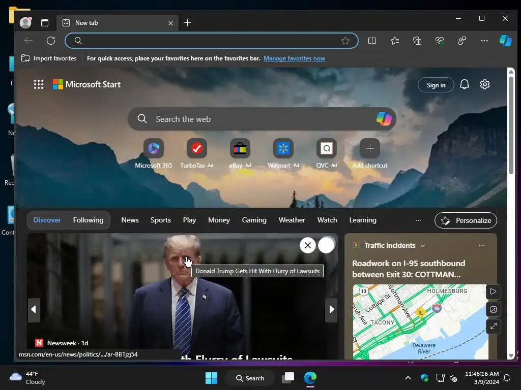The height and width of the screenshot is (390, 521).
Task: Open the Sports tab
Action: pyautogui.click(x=160, y=220)
